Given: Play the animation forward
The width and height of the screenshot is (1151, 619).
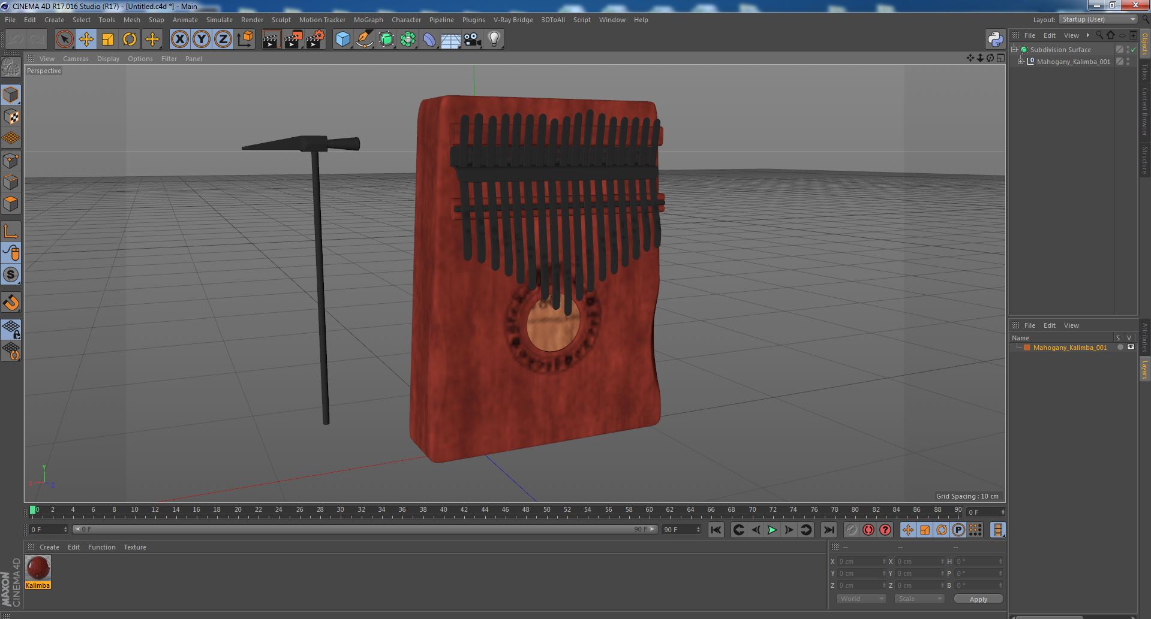Looking at the screenshot, I should (x=773, y=530).
